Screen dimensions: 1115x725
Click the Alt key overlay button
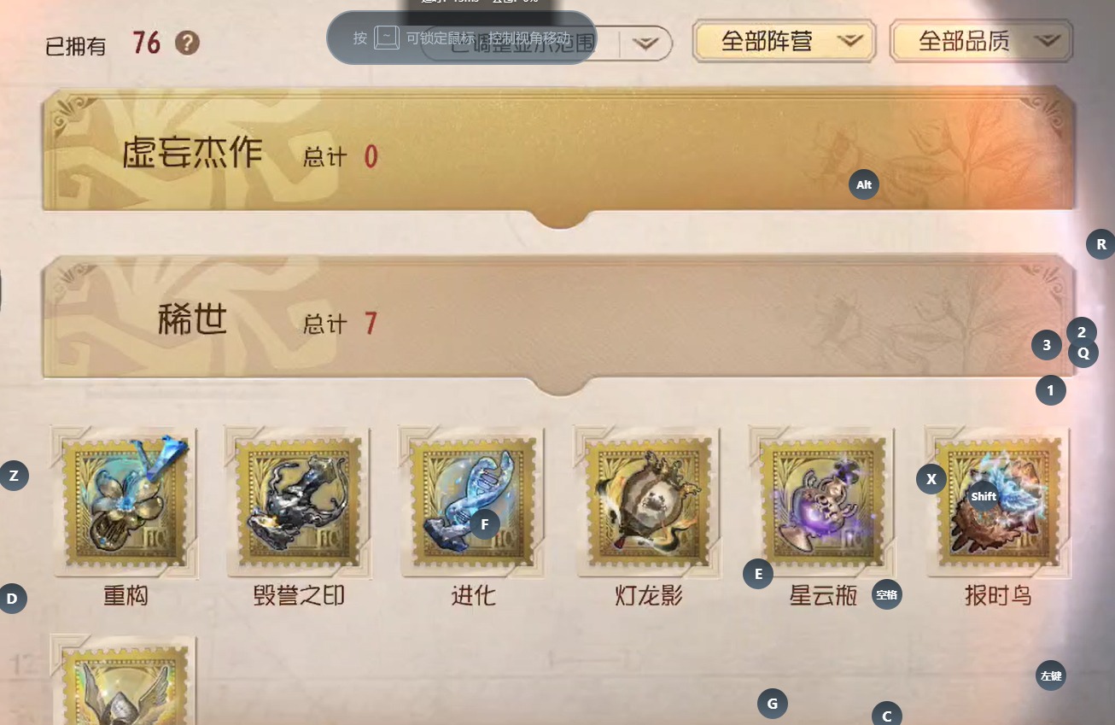[864, 184]
